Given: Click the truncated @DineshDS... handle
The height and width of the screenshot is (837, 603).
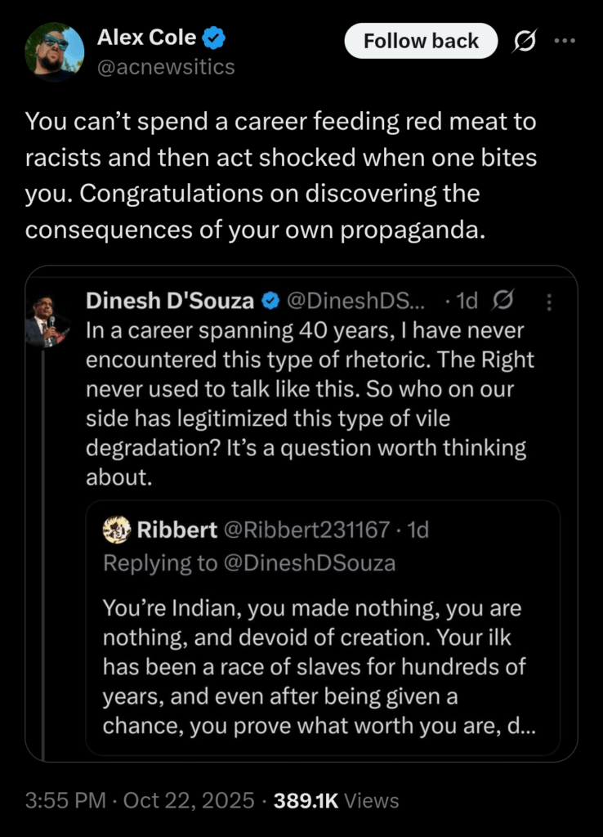Looking at the screenshot, I should (354, 301).
